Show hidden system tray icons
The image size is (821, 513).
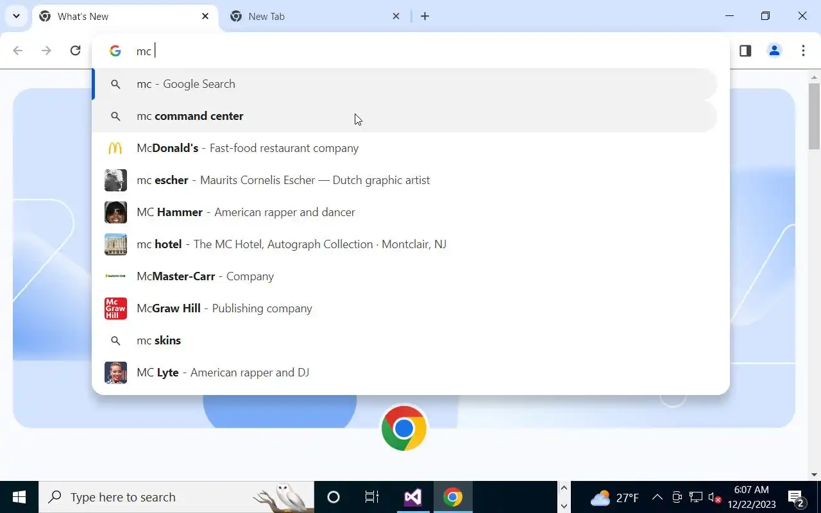[x=657, y=497]
